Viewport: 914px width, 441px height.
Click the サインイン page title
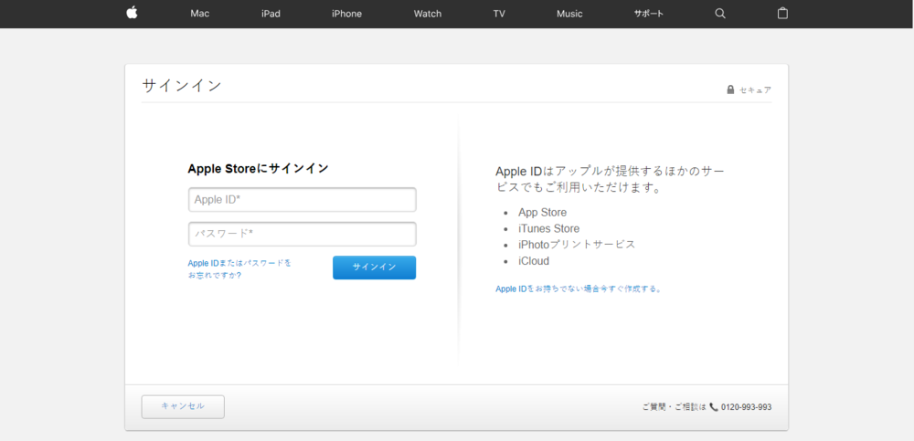pos(181,86)
